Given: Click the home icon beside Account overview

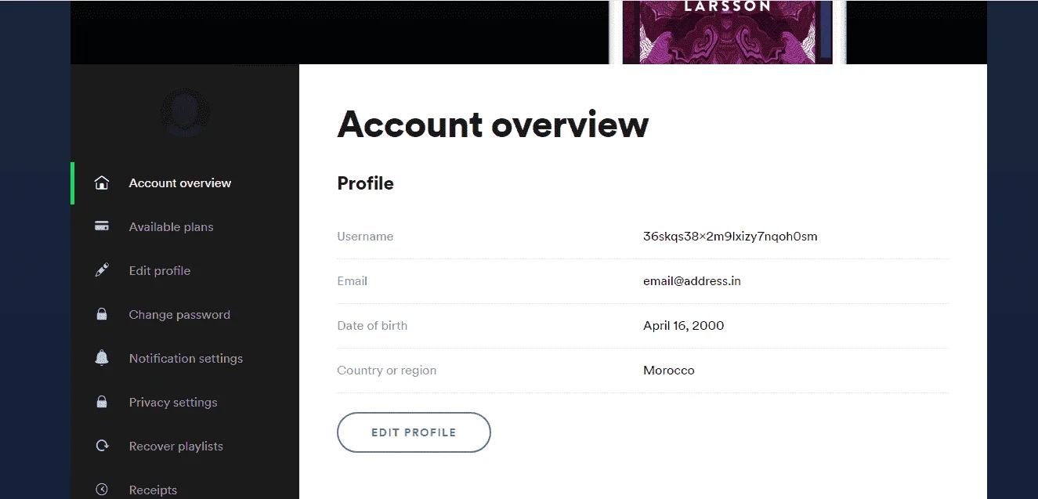Looking at the screenshot, I should pyautogui.click(x=101, y=183).
